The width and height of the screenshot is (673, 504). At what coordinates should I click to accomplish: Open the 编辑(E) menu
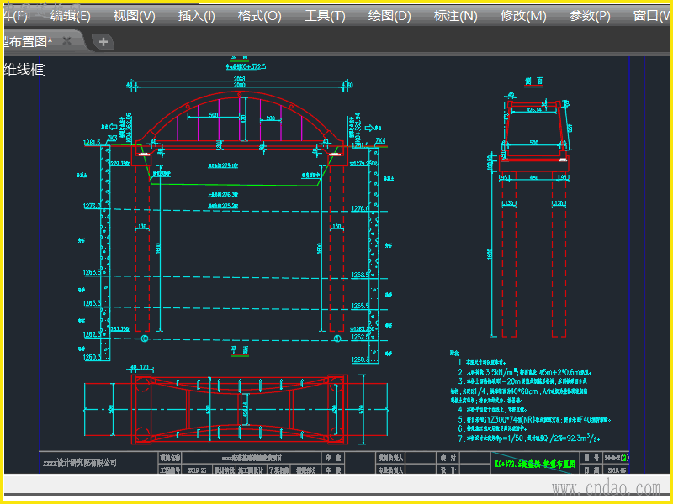click(71, 16)
